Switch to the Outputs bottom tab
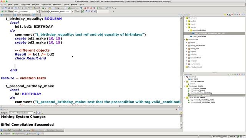This screenshot has height=138, width=246. coord(25,130)
